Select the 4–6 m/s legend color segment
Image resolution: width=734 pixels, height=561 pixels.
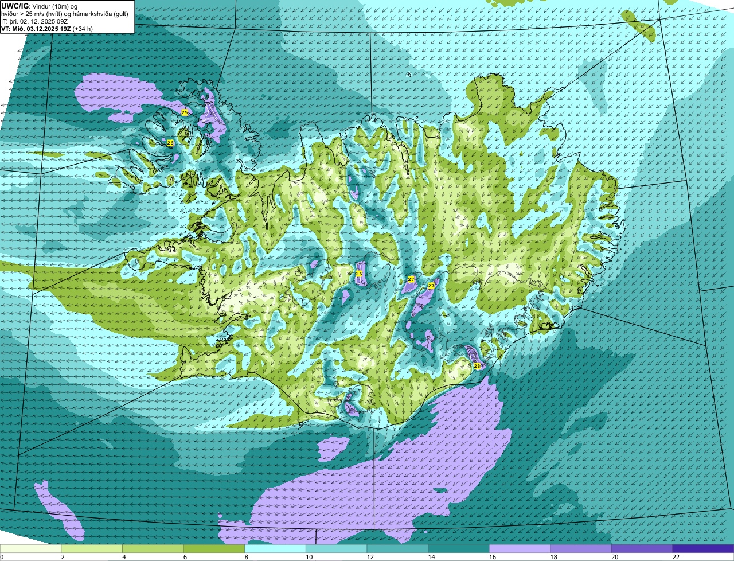(x=153, y=549)
